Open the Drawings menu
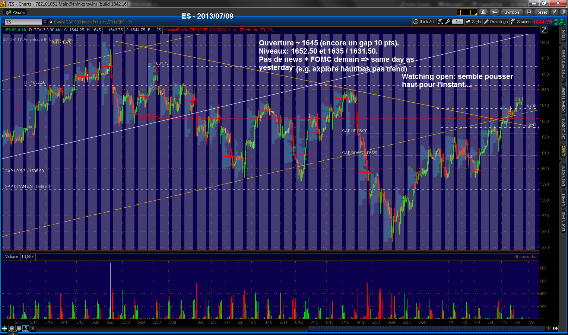This screenshot has height=335, width=568. click(496, 22)
